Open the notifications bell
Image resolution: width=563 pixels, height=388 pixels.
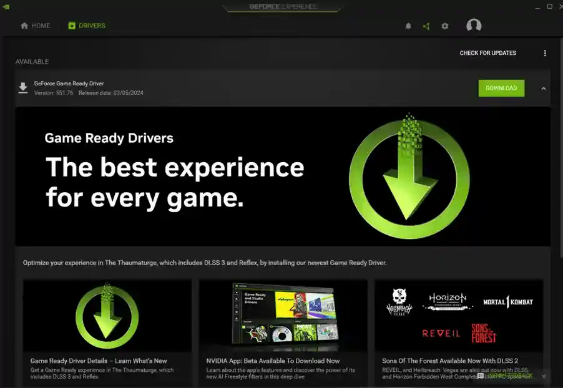[409, 26]
